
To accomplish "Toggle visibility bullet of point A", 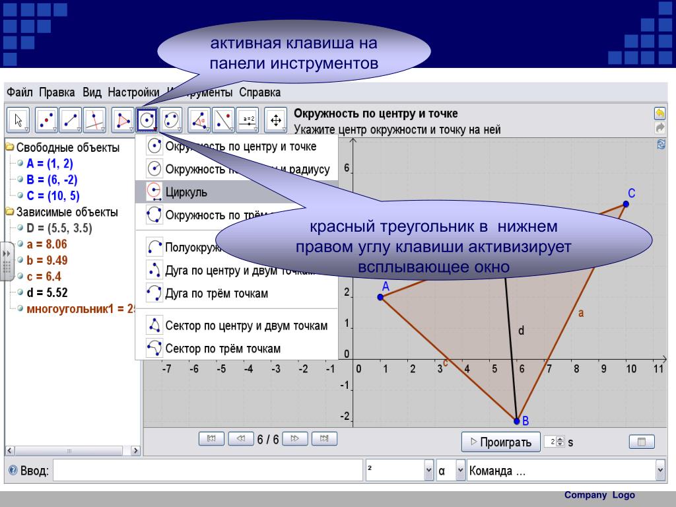I will (x=20, y=163).
